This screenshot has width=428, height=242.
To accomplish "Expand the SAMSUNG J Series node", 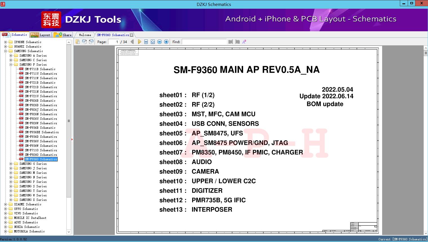I will [11, 168].
